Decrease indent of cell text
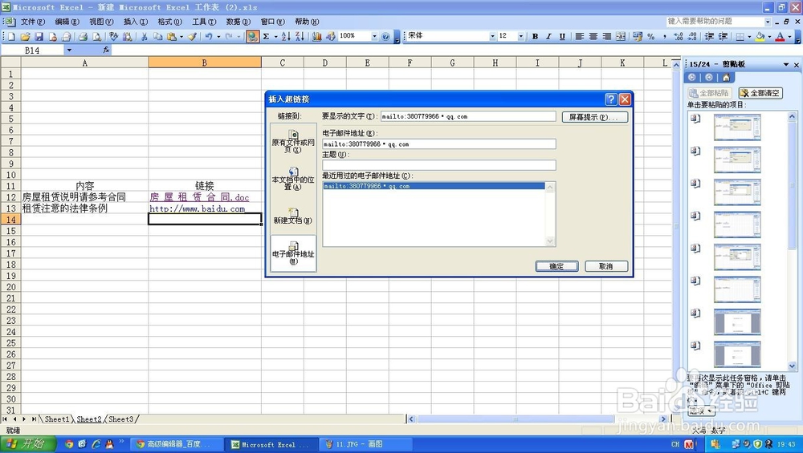This screenshot has height=453, width=803. pyautogui.click(x=709, y=36)
